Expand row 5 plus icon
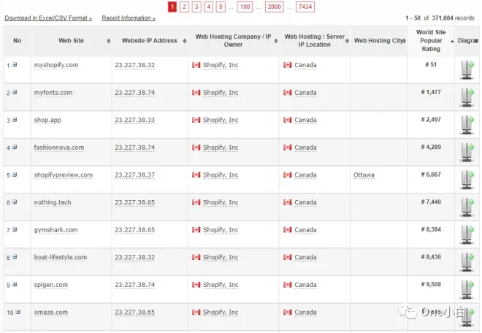This screenshot has width=482, height=333. [15, 175]
